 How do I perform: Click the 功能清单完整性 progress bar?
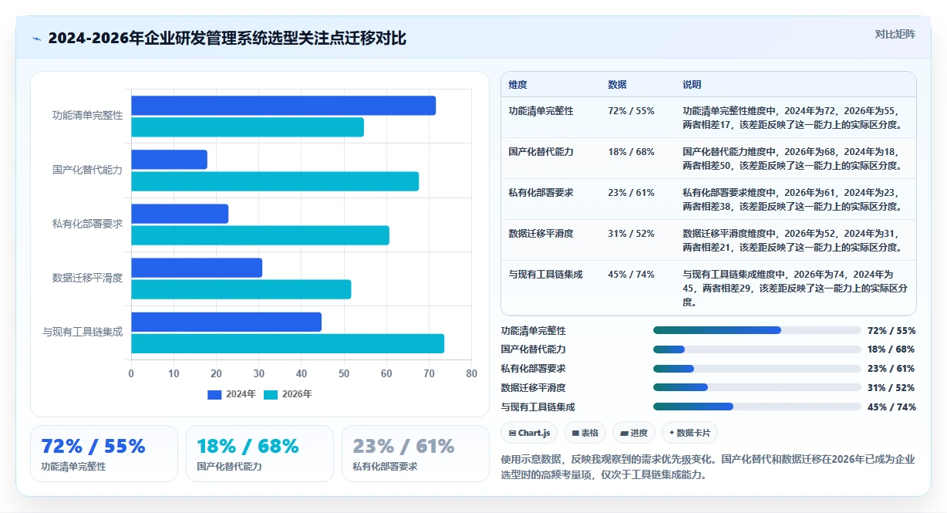(757, 330)
